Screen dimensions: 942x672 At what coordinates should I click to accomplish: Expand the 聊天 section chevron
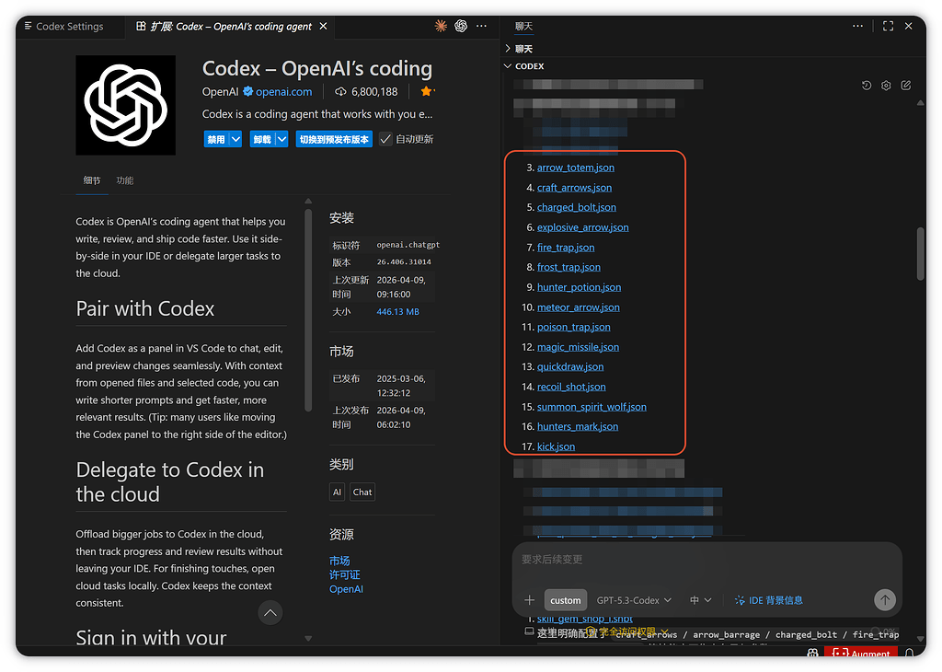[508, 48]
